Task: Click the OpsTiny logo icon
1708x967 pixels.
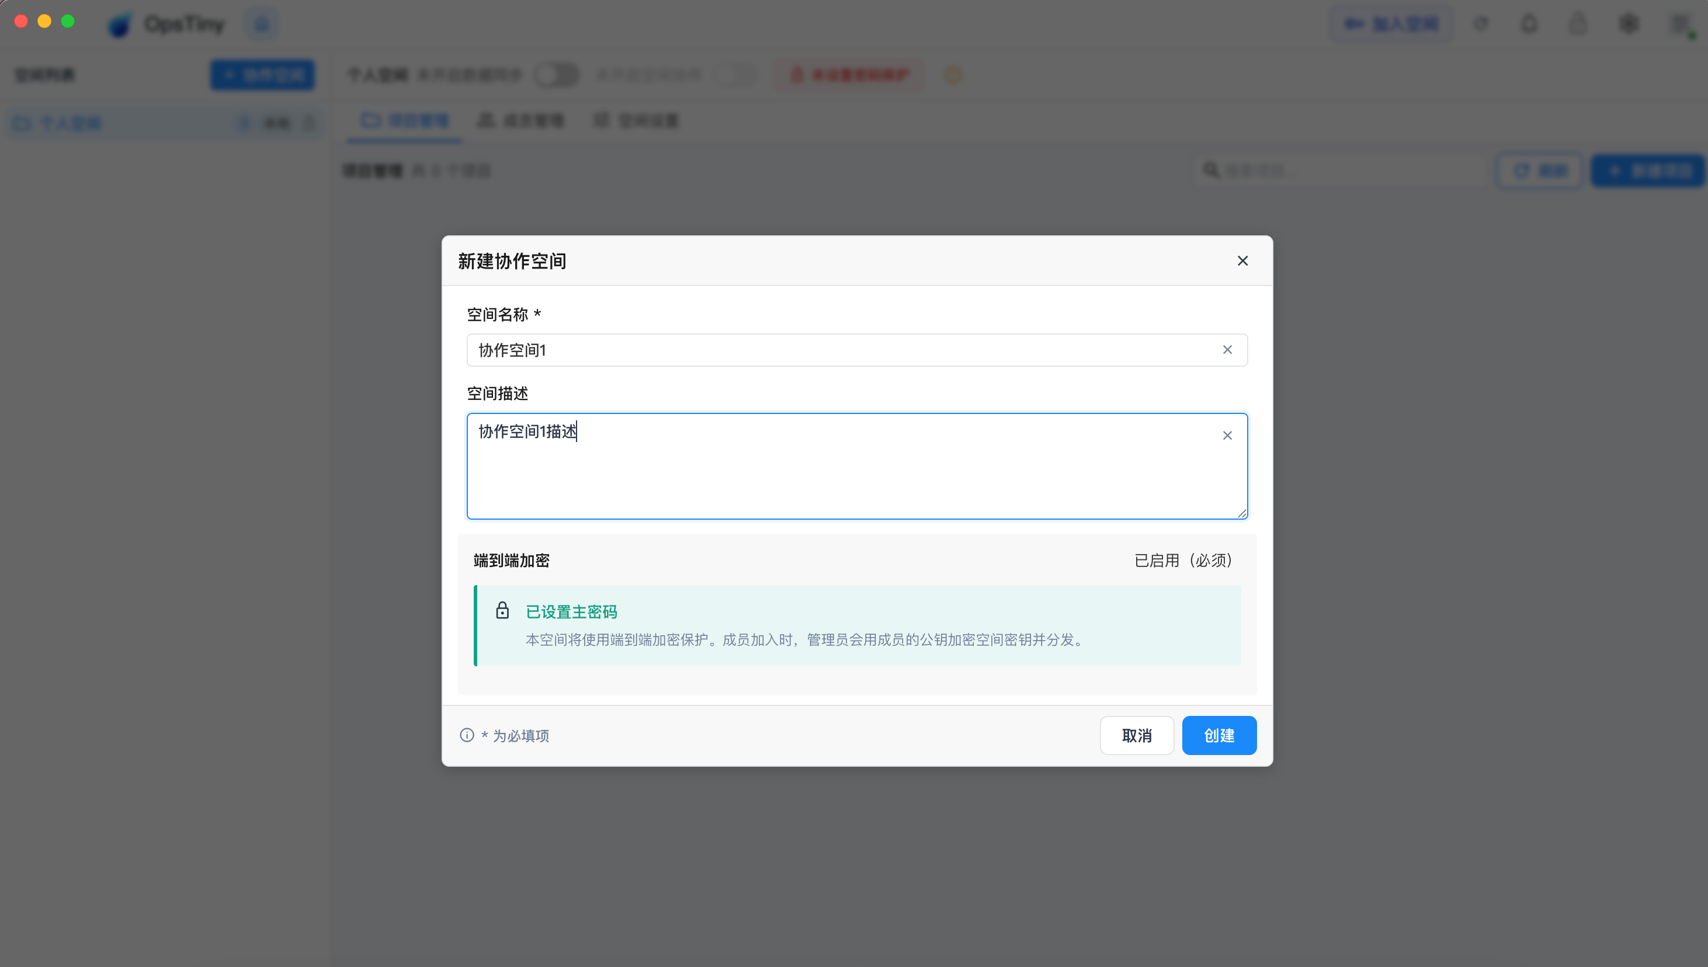Action: (x=120, y=25)
